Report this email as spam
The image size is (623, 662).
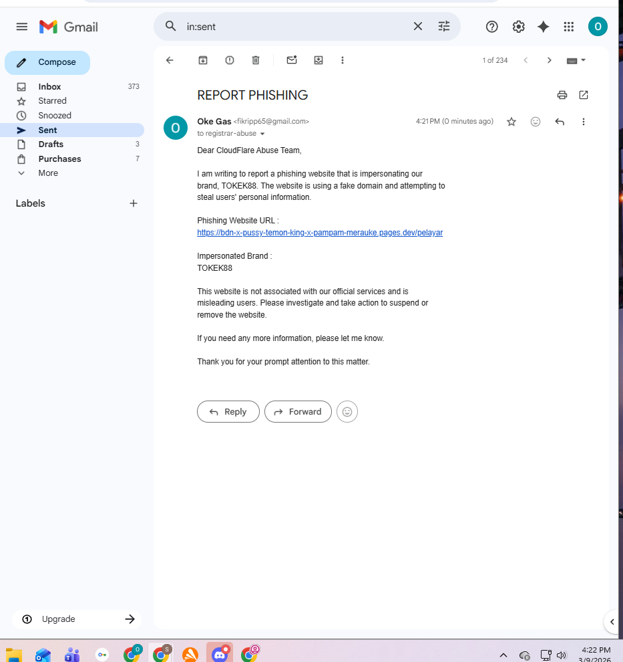pos(229,60)
